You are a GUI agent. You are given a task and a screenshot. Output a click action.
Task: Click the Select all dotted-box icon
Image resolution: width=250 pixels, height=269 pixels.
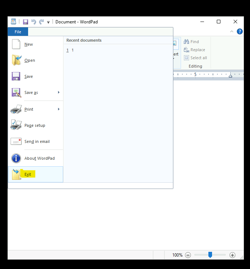pyautogui.click(x=186, y=58)
